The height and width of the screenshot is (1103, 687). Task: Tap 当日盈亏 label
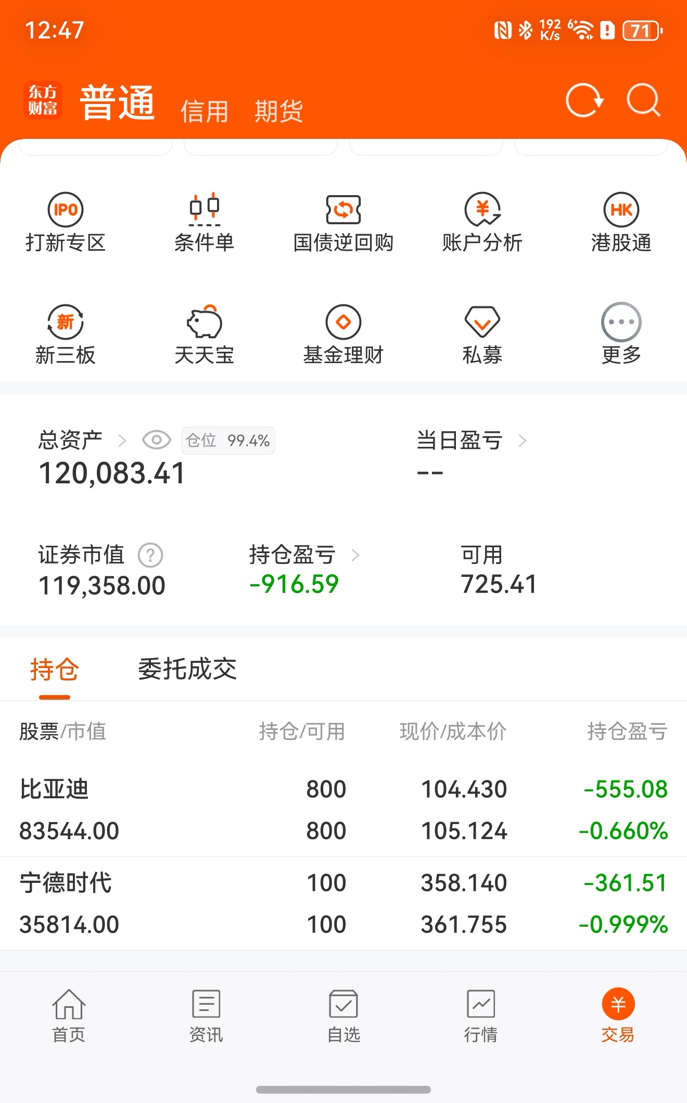pyautogui.click(x=460, y=440)
